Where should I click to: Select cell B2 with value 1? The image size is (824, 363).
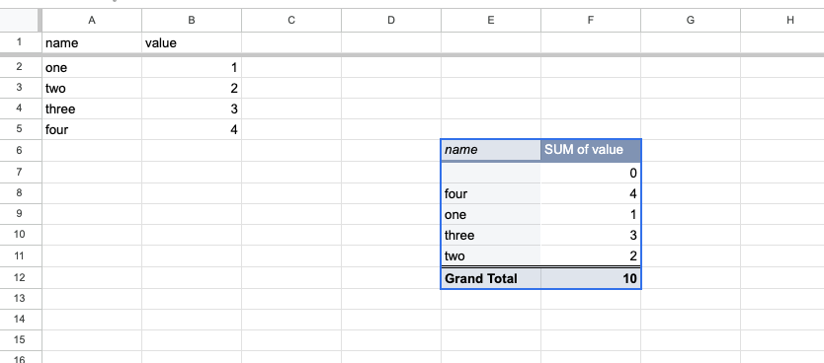tap(192, 67)
